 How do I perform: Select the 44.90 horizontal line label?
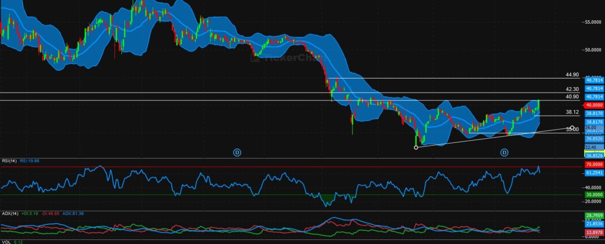572,75
